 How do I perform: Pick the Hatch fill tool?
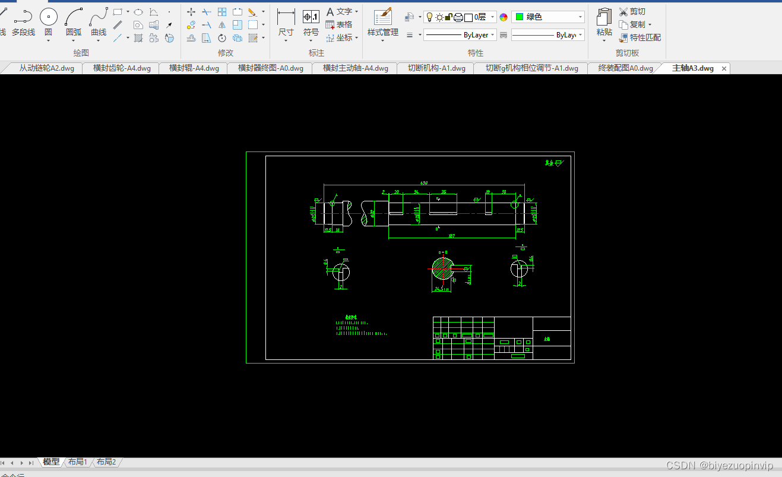coord(138,38)
